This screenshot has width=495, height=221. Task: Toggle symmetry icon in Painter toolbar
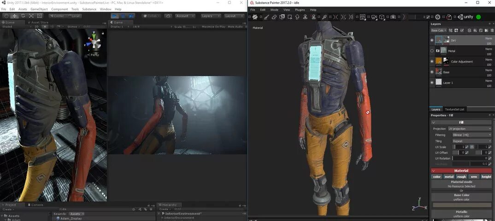pyautogui.click(x=335, y=17)
